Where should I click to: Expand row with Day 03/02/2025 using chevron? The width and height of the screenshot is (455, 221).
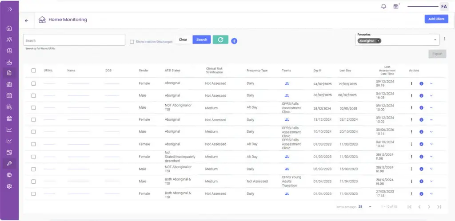pos(431,95)
